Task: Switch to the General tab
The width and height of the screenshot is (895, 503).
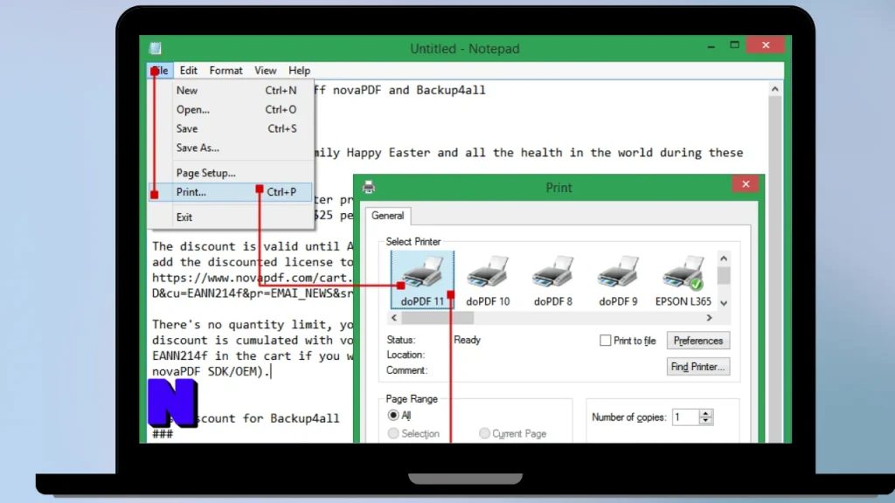Action: point(387,216)
